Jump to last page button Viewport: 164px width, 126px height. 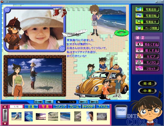tap(94, 102)
